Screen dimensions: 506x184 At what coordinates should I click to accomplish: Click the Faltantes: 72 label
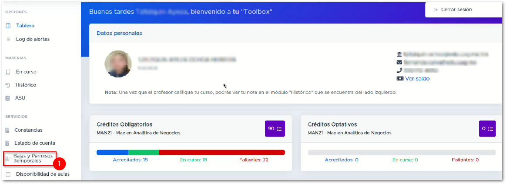[x=254, y=160]
